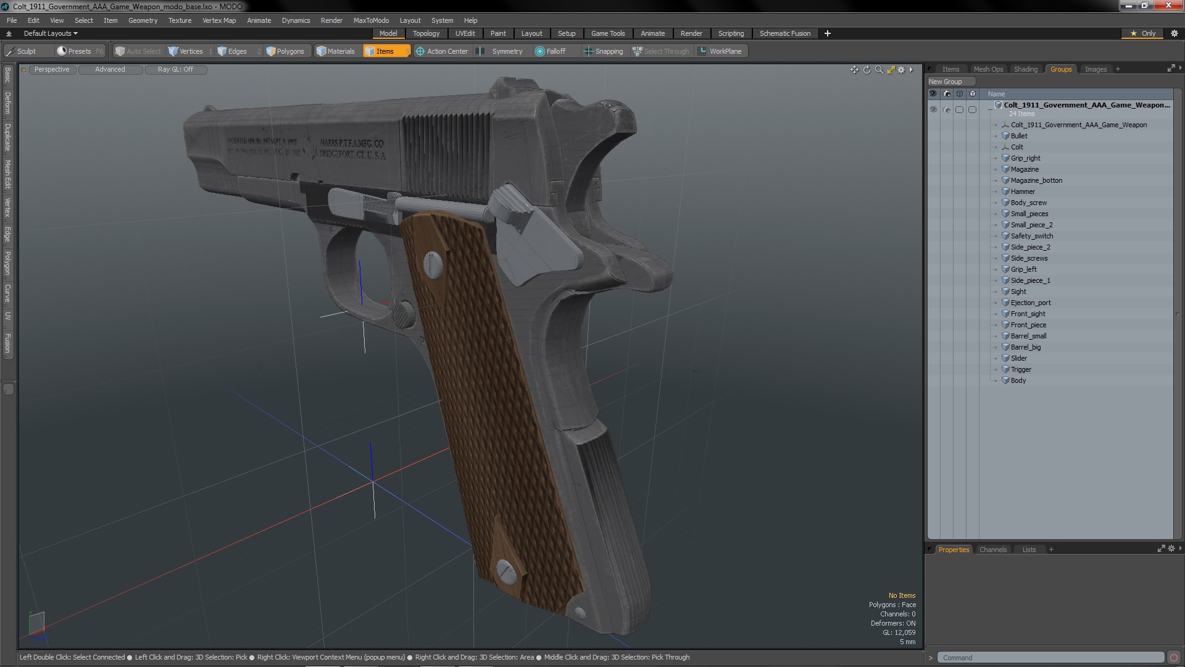Click the mesh icon next to Bullet
The width and height of the screenshot is (1185, 667).
pyautogui.click(x=1005, y=136)
